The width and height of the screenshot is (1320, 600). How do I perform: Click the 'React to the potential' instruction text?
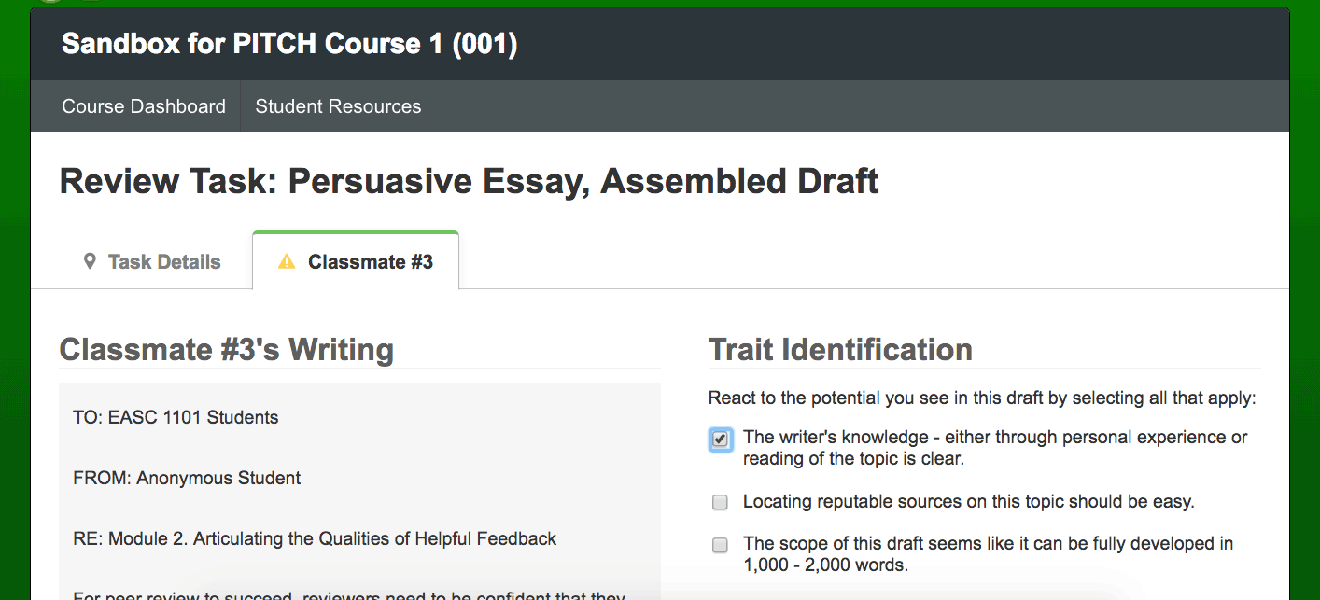click(x=982, y=398)
